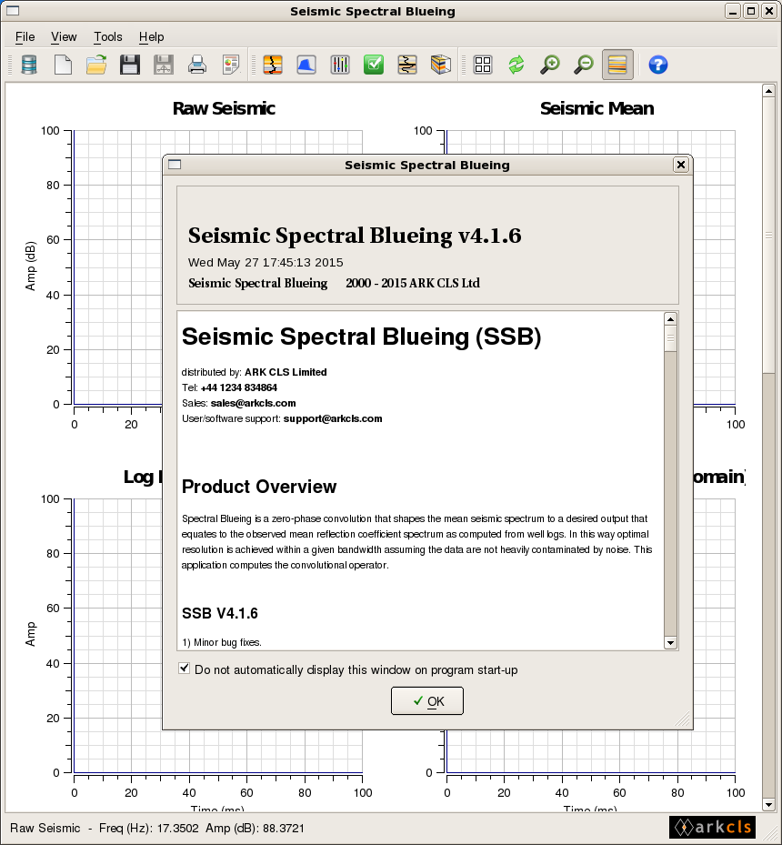Click the 'Raw Seismic' plot title

pos(224,108)
